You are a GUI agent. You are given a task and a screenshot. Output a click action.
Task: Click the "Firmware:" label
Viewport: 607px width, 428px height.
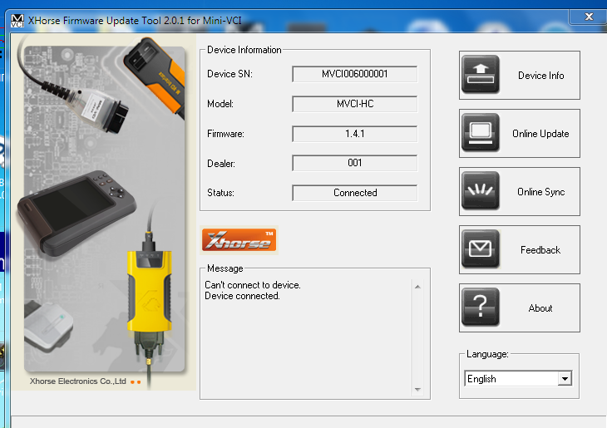[x=225, y=134]
